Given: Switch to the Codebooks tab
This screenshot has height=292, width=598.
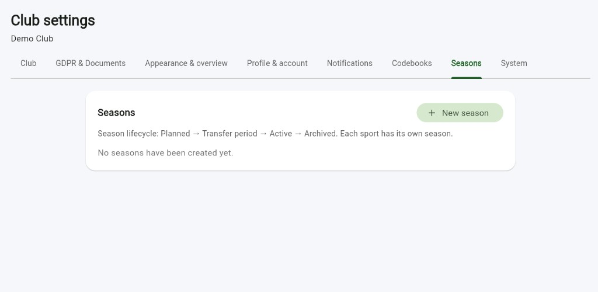Looking at the screenshot, I should (412, 63).
